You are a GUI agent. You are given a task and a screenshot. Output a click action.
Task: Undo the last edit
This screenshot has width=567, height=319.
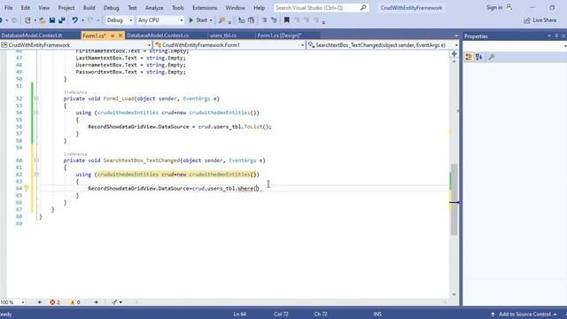tap(74, 20)
